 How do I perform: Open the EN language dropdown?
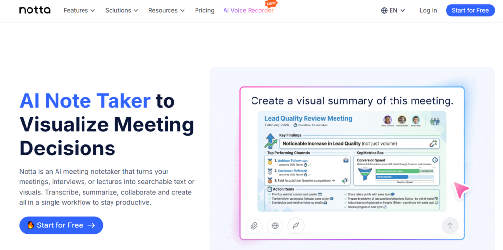coord(393,10)
